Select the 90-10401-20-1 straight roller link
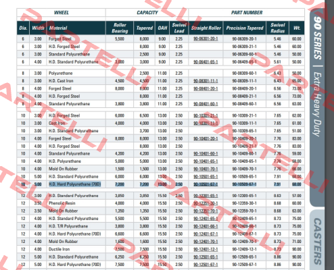334x270 pixels. point(206,138)
